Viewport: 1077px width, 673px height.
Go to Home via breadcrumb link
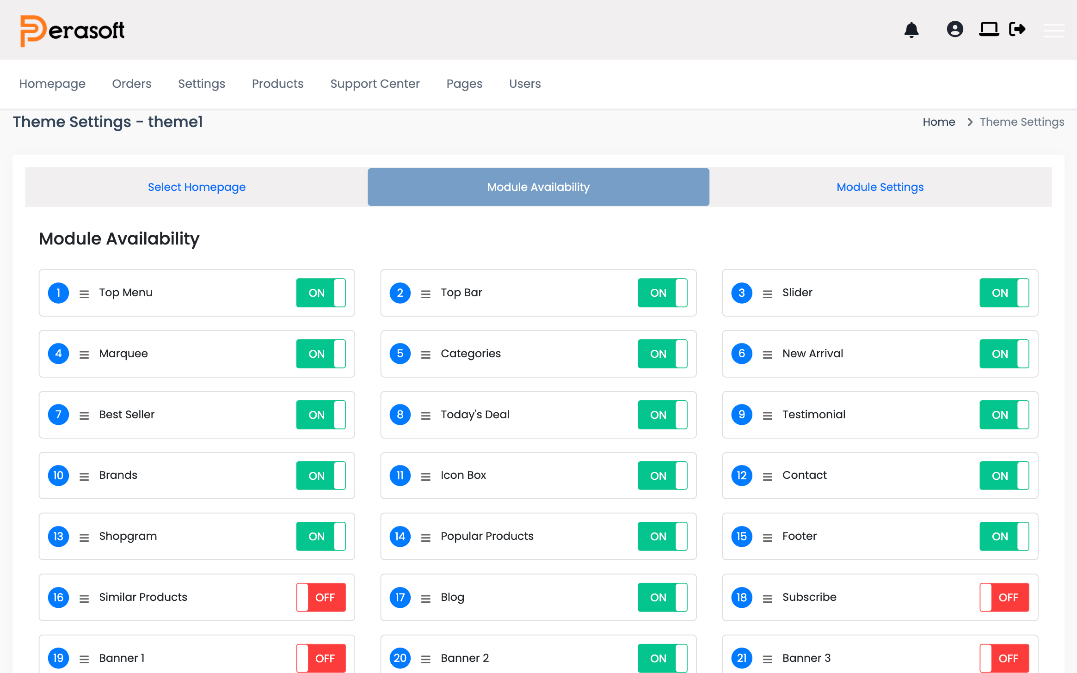point(939,122)
